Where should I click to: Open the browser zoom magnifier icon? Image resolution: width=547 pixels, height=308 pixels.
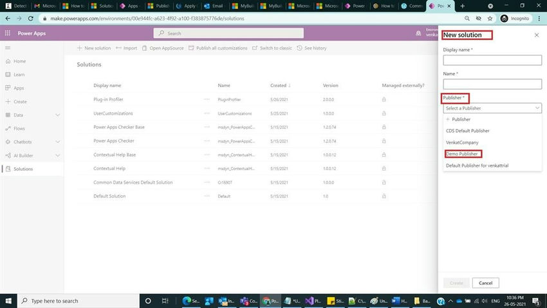tap(467, 19)
